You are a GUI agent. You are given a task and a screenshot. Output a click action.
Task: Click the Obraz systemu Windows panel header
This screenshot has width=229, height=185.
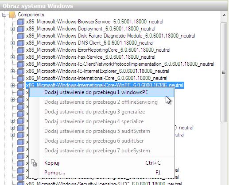114,6
